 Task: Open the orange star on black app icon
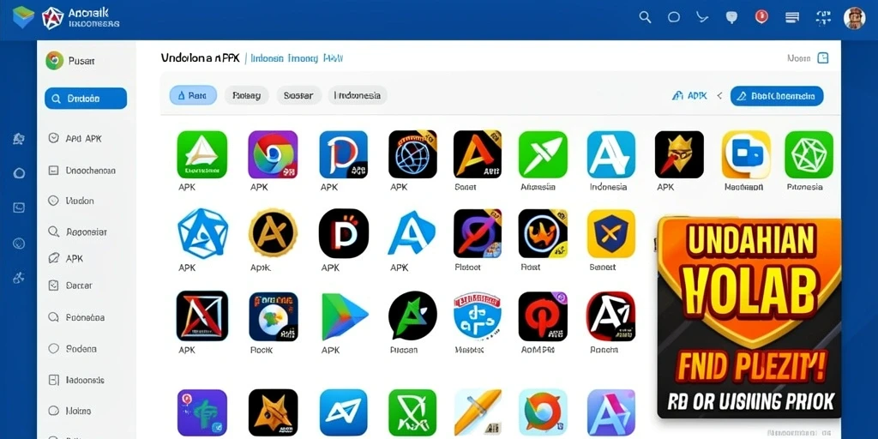point(273,412)
